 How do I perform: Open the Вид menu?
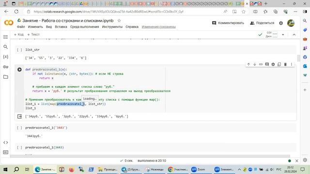pos(49,27)
